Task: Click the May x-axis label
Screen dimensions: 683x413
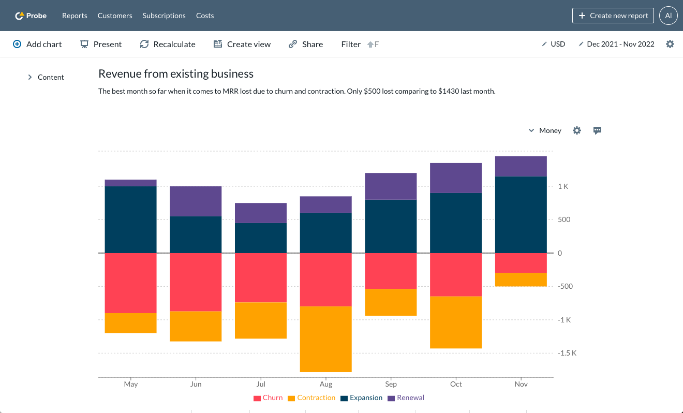Action: (131, 384)
